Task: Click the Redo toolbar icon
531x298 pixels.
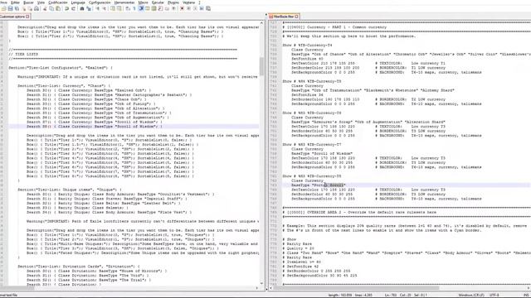Action: pyautogui.click(x=73, y=8)
